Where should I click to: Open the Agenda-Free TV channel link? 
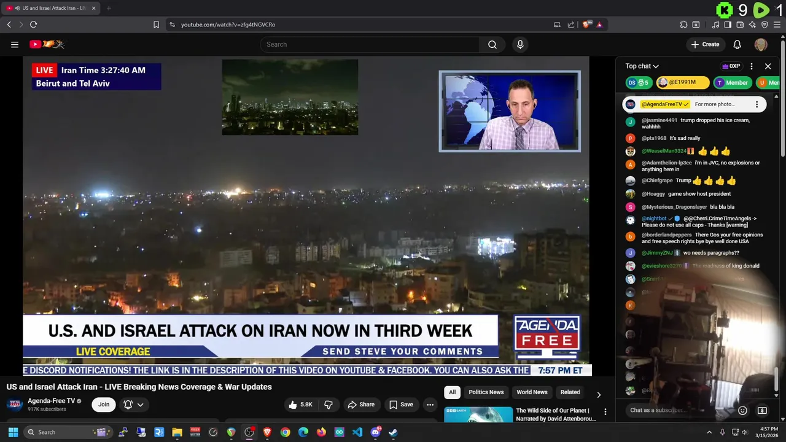click(51, 401)
